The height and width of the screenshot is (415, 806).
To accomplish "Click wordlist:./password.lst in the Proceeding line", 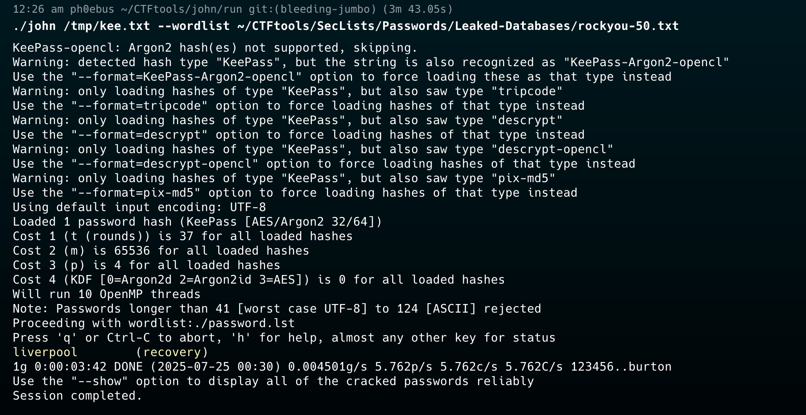I will (212, 323).
